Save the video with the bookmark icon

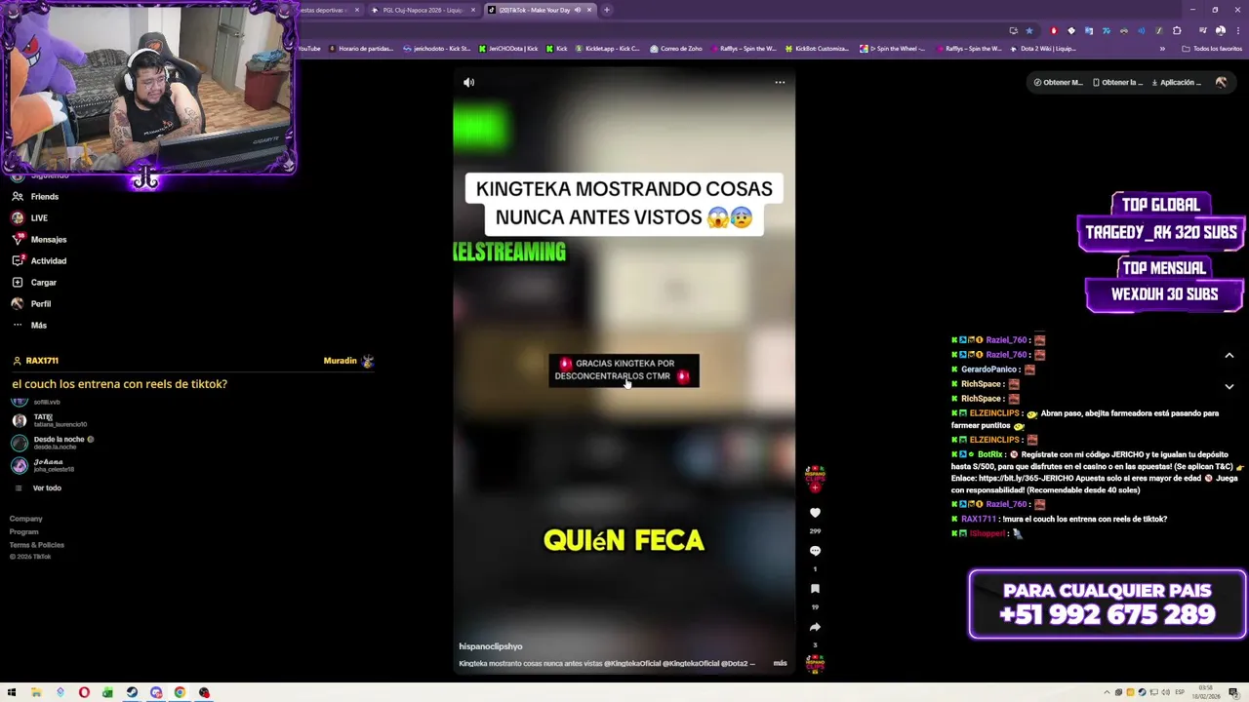pyautogui.click(x=815, y=589)
